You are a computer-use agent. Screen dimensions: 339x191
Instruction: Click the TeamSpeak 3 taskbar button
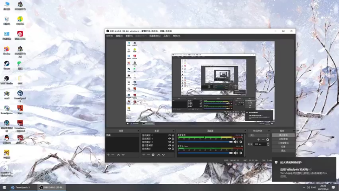23,188
